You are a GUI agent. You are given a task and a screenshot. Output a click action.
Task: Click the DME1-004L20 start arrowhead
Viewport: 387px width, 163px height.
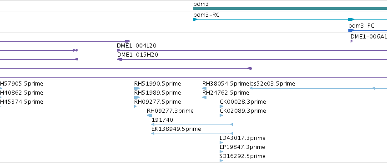pyautogui.click(x=119, y=50)
